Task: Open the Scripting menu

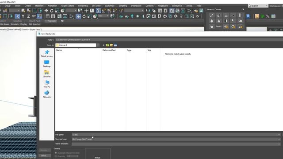Action: point(123,6)
